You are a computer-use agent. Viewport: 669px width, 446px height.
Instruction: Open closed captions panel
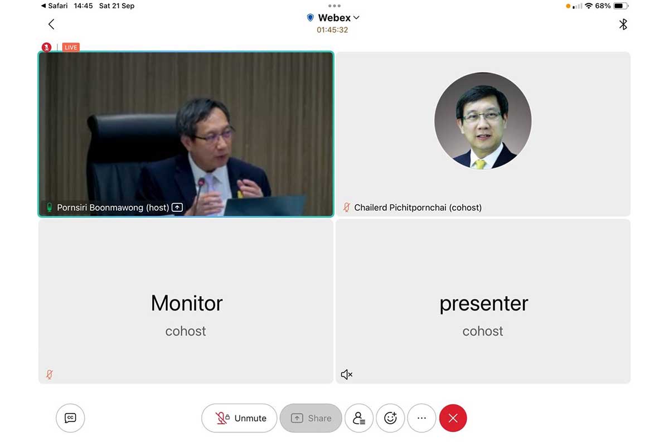pos(70,418)
